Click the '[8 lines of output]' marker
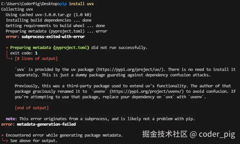 point(36,59)
